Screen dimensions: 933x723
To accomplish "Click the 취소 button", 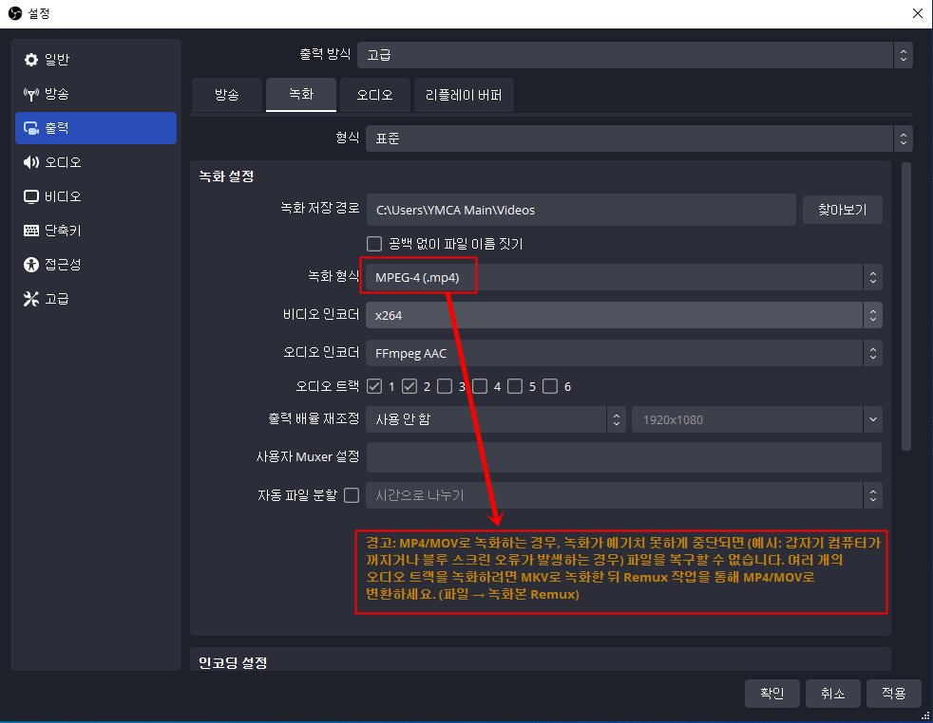I will coord(832,694).
